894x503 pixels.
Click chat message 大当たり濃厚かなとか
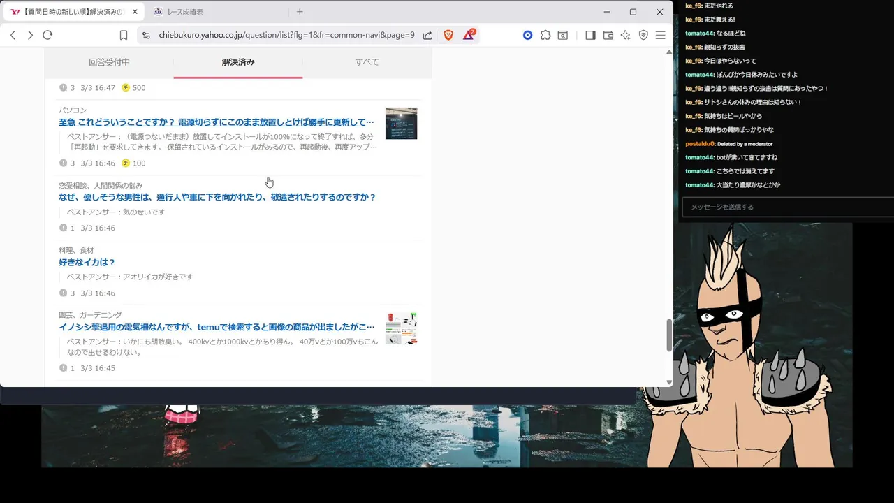click(x=748, y=185)
